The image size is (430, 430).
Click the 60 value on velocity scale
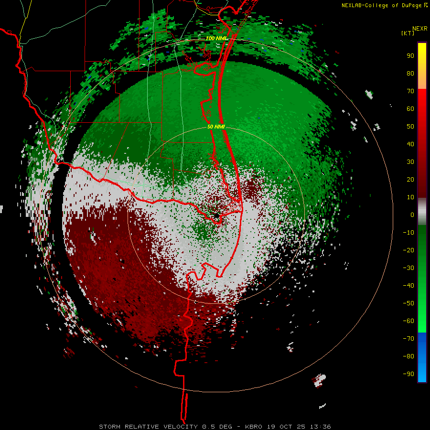pyautogui.click(x=410, y=108)
